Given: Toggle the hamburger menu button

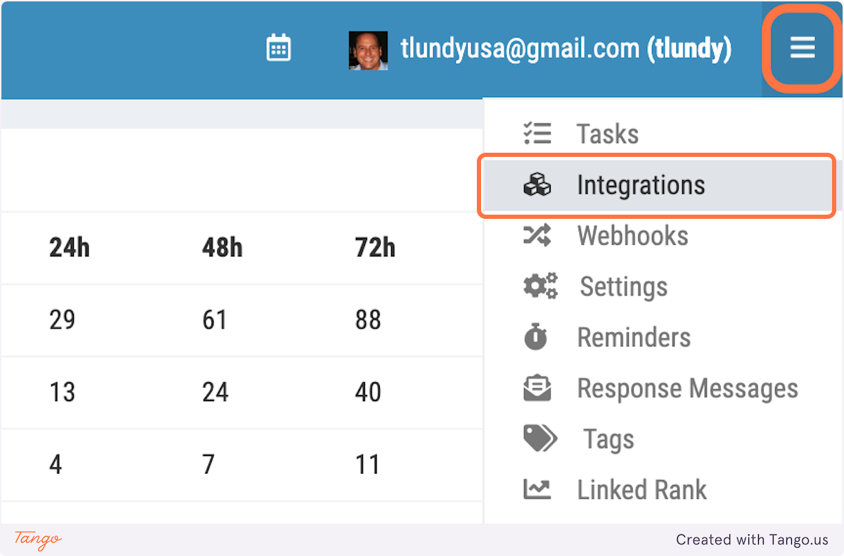Looking at the screenshot, I should pos(802,49).
